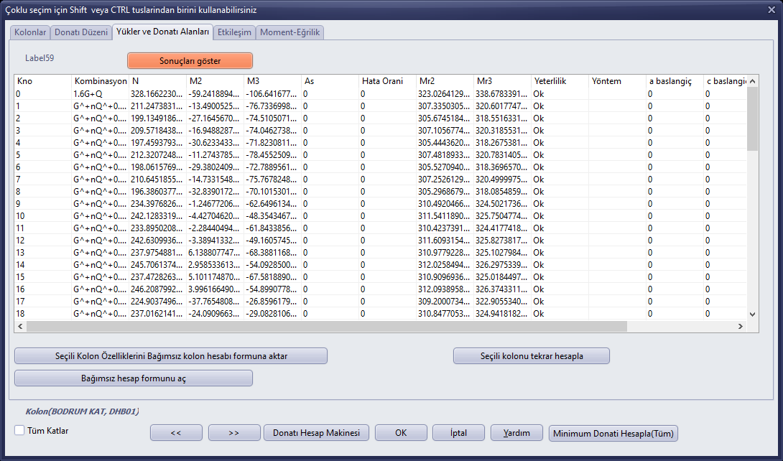Click the table's scroll down arrow
The height and width of the screenshot is (461, 783).
click(753, 315)
